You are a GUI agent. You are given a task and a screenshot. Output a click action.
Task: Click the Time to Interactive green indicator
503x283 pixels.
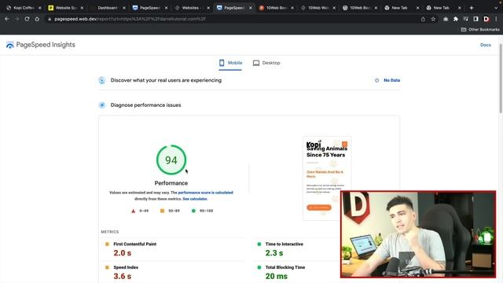(x=259, y=244)
